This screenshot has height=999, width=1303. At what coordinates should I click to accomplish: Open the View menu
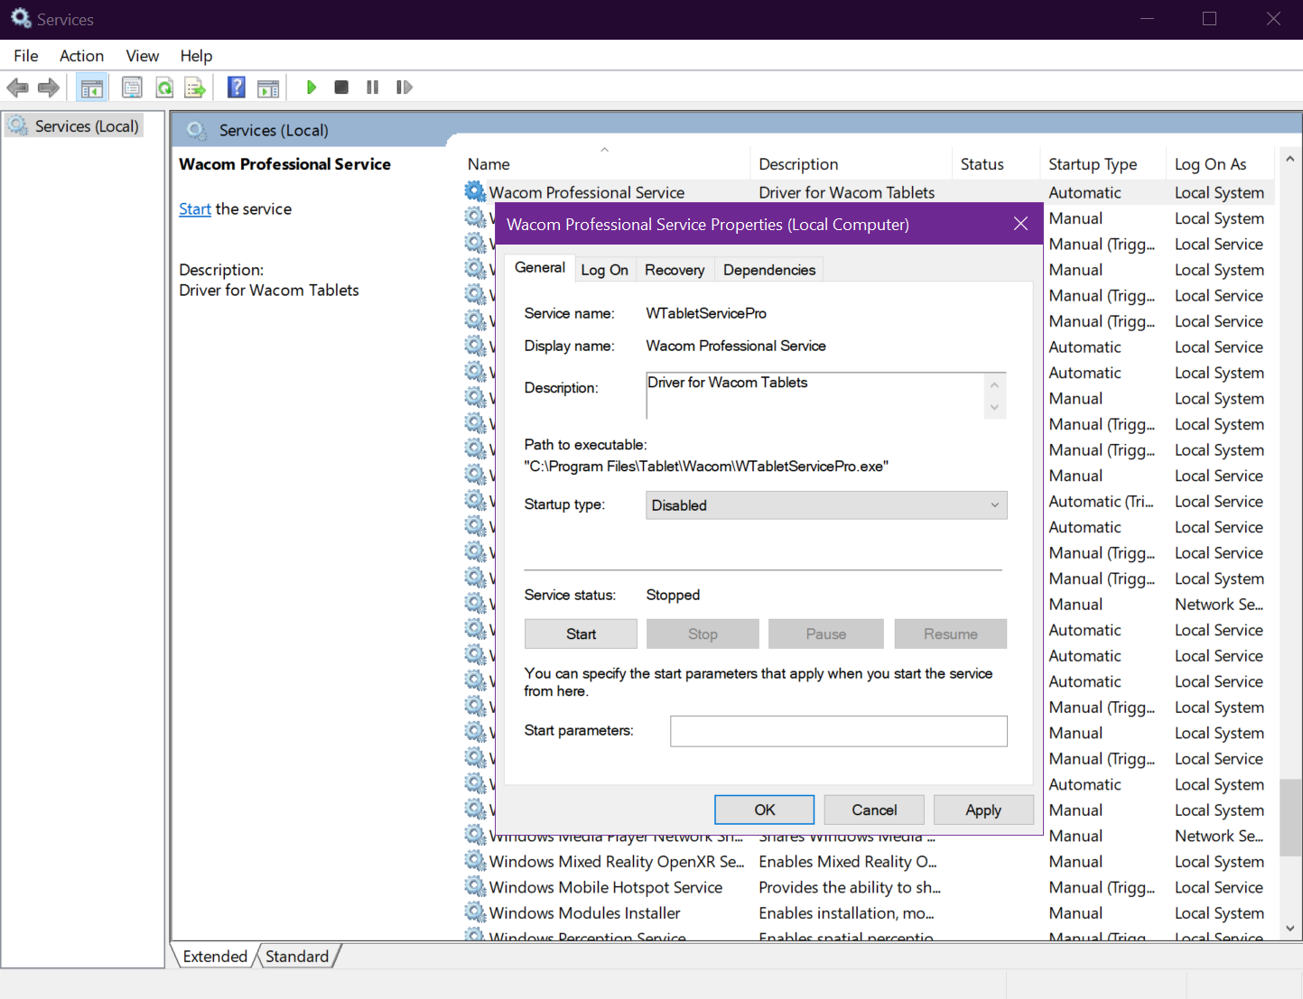[x=143, y=56]
